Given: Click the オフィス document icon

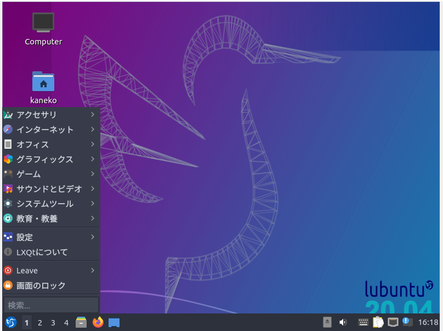Looking at the screenshot, I should coord(8,144).
